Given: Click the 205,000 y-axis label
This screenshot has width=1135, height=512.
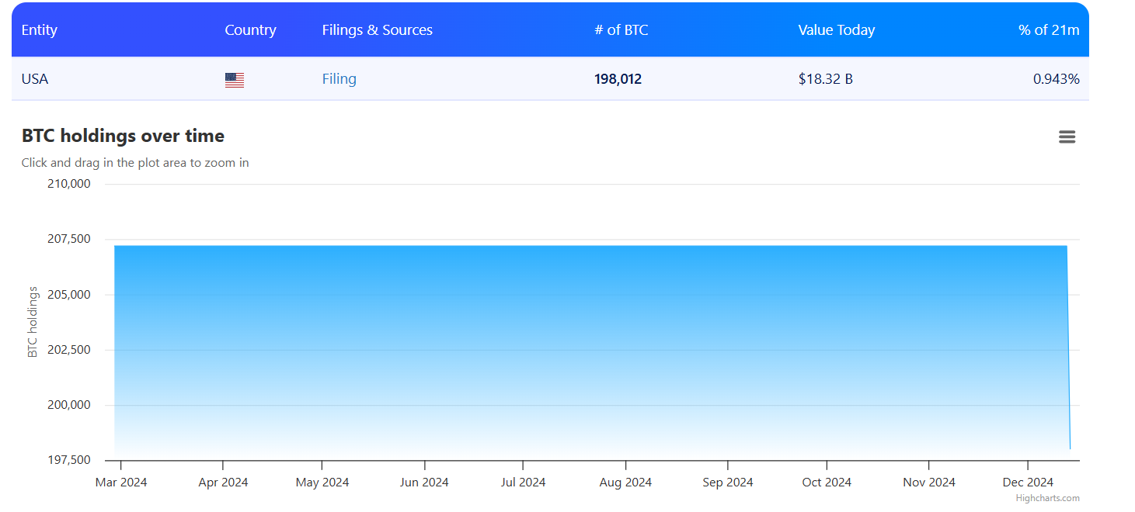Looking at the screenshot, I should (69, 295).
